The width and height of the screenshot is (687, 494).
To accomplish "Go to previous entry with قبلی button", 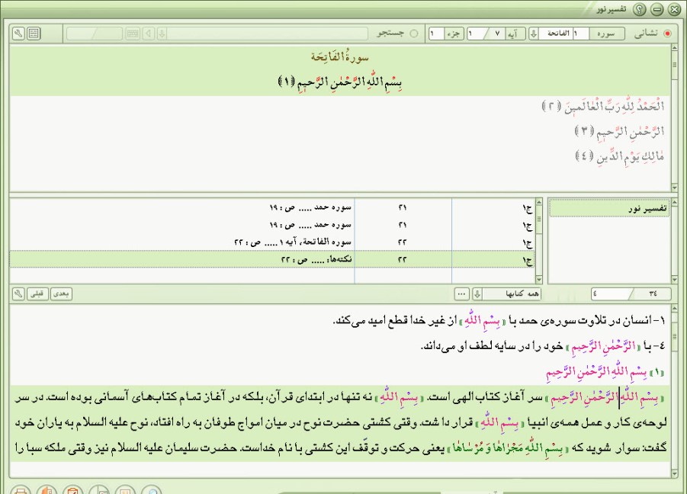I will (x=37, y=294).
